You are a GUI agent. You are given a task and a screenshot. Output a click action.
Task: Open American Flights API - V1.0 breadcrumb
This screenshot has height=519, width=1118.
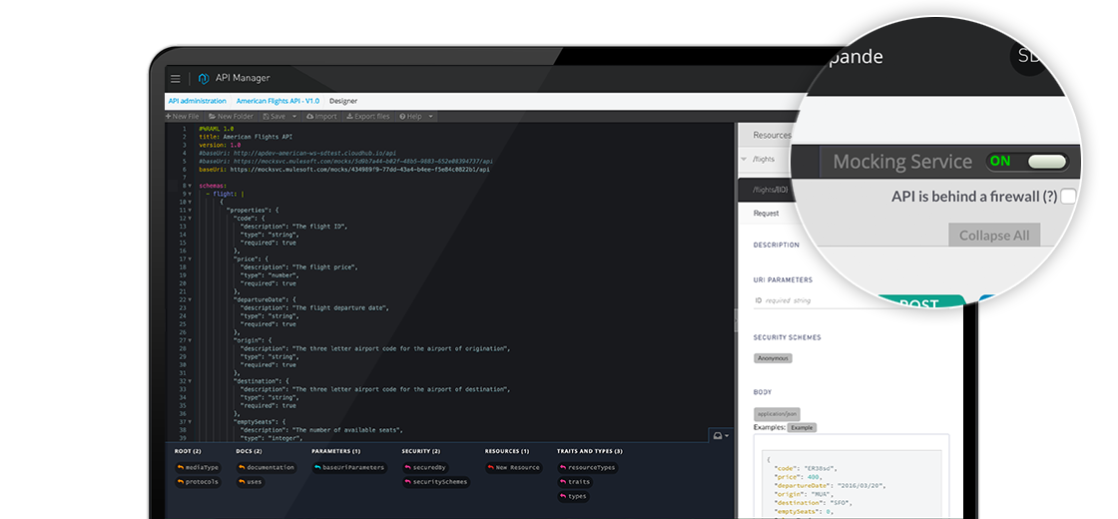(279, 101)
